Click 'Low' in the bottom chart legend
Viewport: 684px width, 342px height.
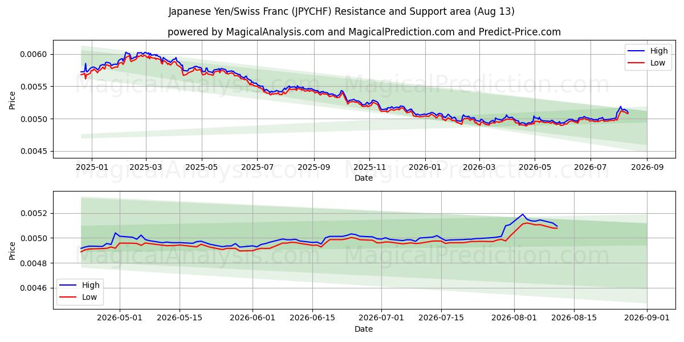(x=89, y=297)
